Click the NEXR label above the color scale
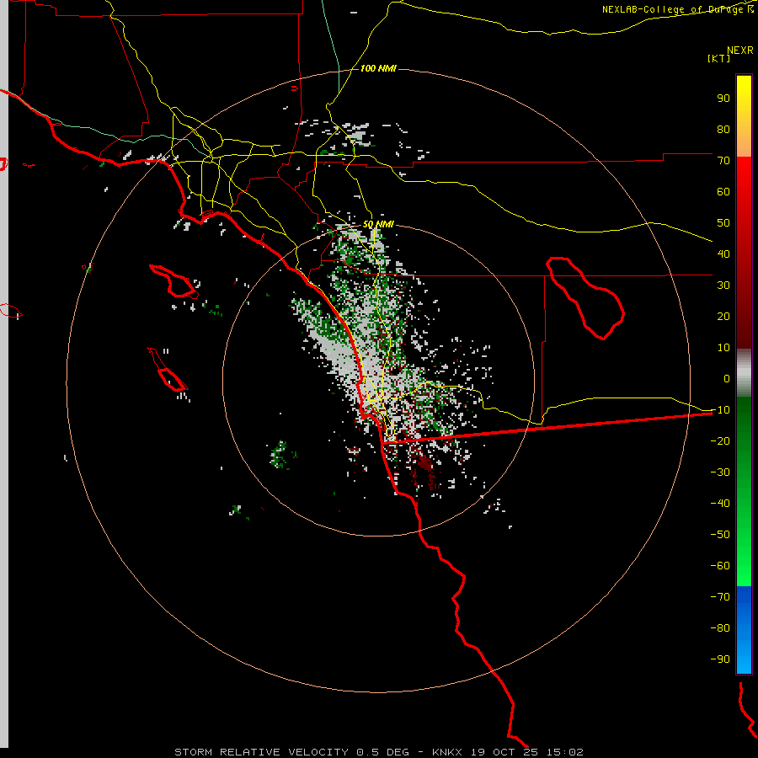Viewport: 758px width, 758px height. pos(740,51)
